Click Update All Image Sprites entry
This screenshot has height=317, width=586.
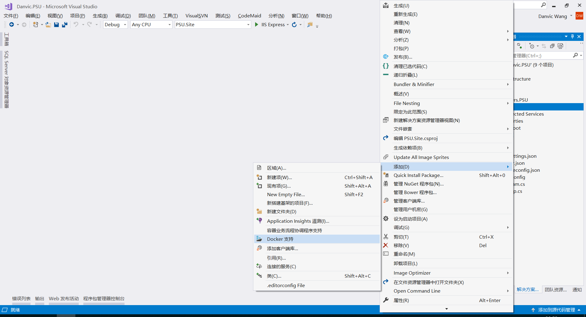[447, 157]
